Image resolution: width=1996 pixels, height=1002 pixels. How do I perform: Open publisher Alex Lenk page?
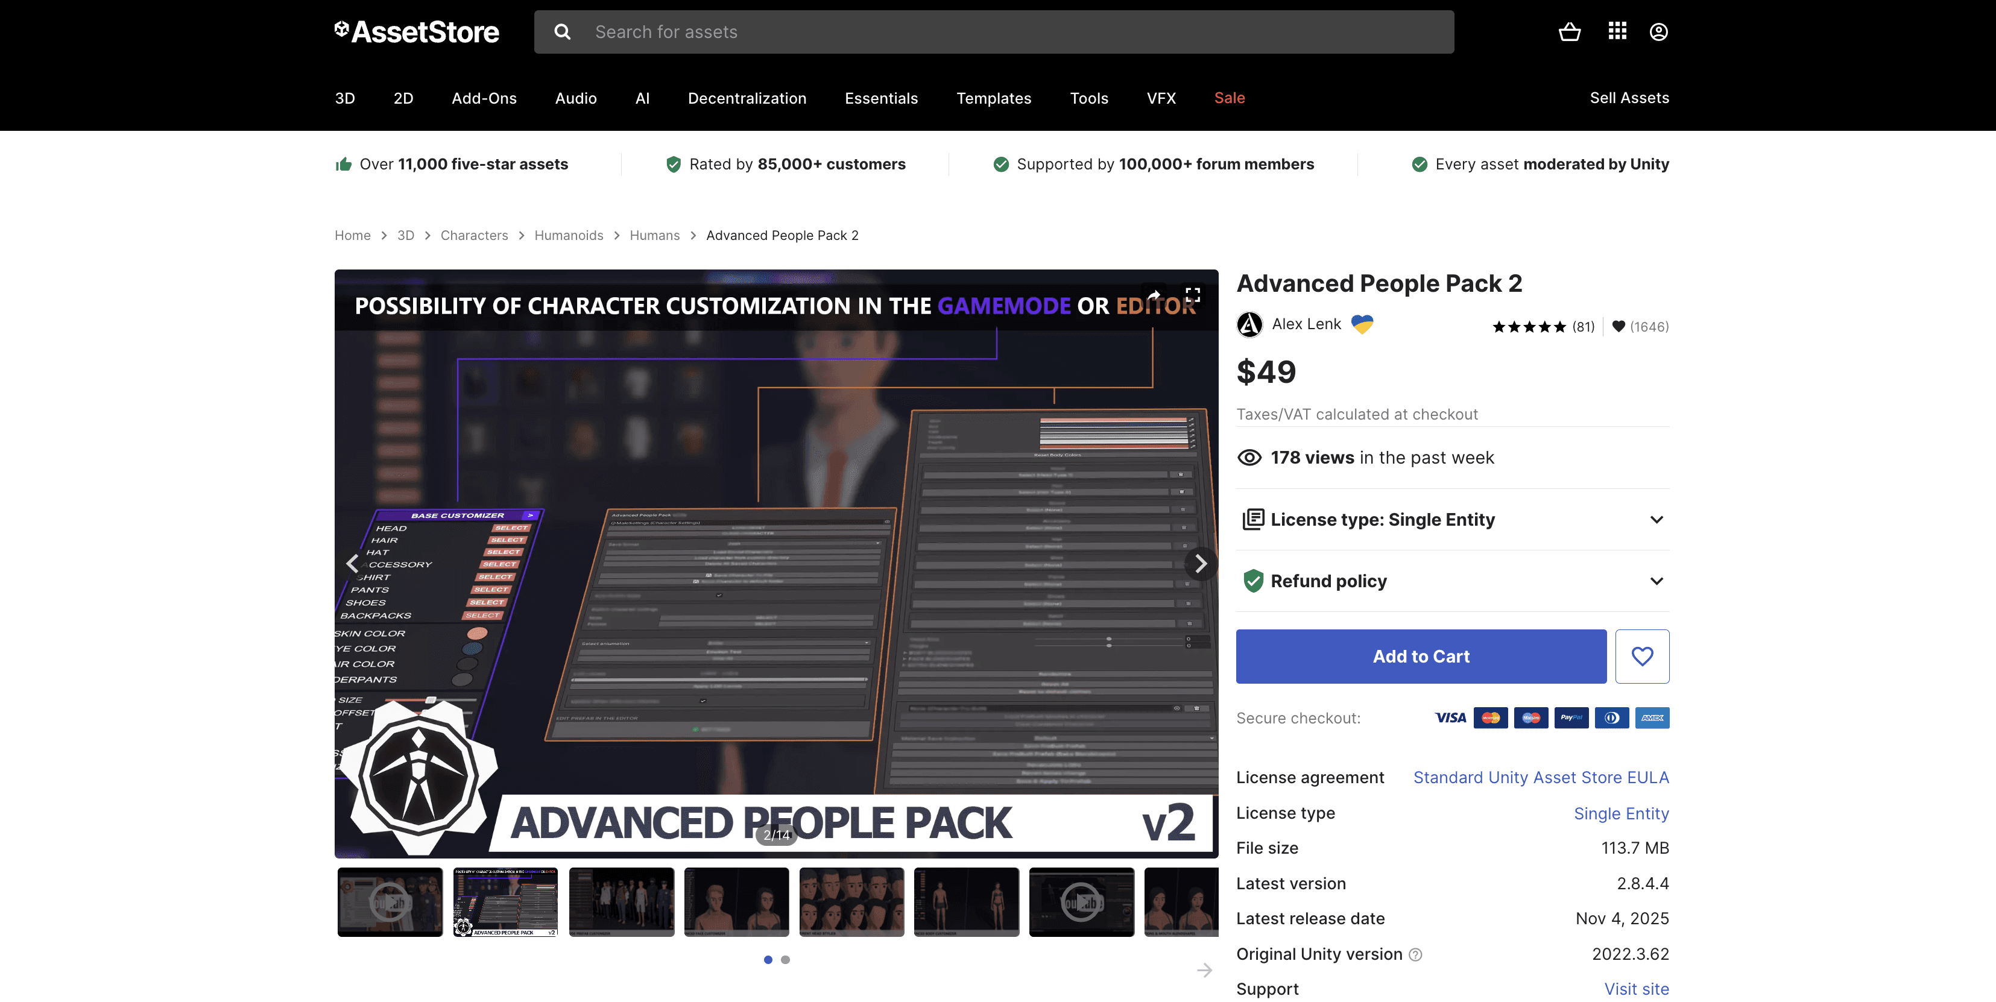(1306, 324)
